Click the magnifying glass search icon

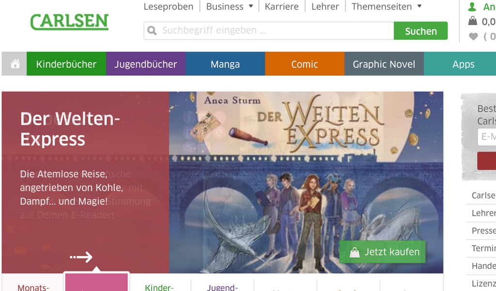pos(152,31)
